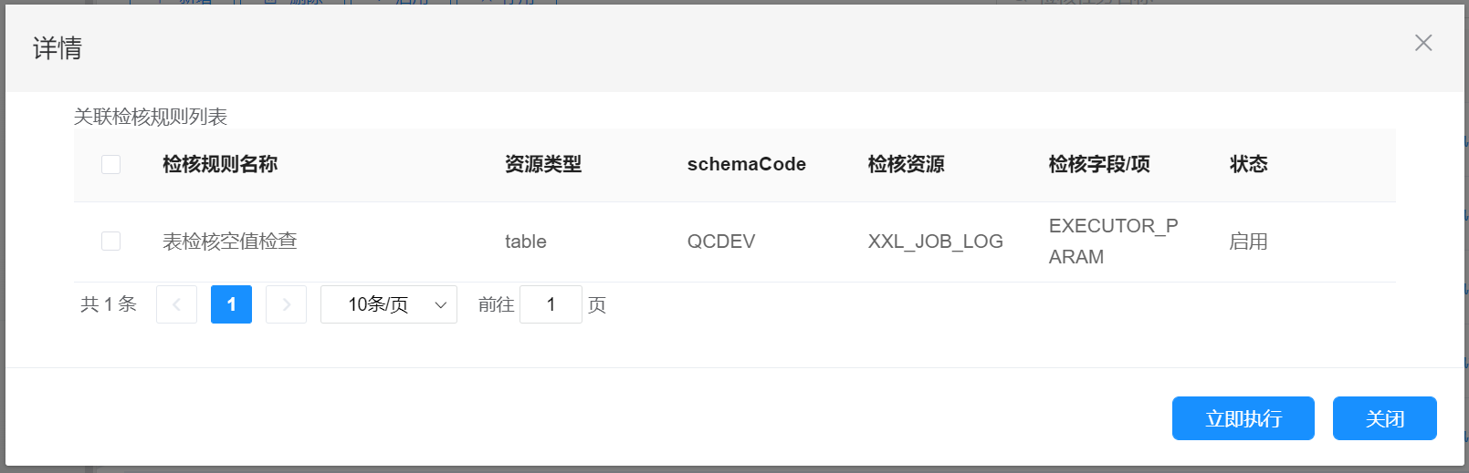Go to the next page arrow
This screenshot has height=473, width=1469.
tap(286, 304)
